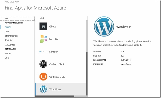Click the version value 3.9.2
The image size is (161, 98).
pos(123,51)
